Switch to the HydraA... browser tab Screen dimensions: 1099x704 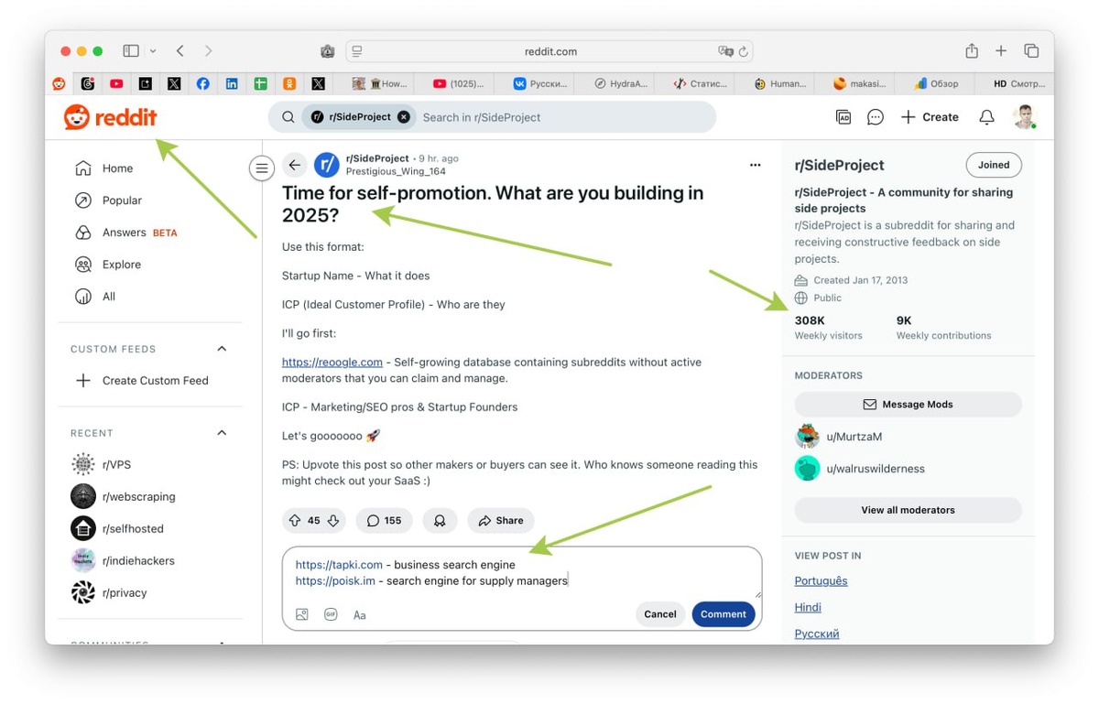click(x=620, y=83)
